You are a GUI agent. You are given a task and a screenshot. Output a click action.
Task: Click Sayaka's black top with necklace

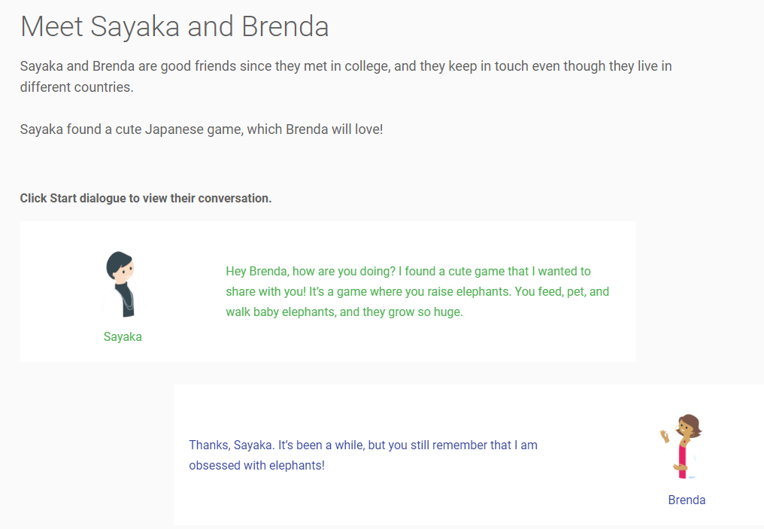pyautogui.click(x=126, y=300)
